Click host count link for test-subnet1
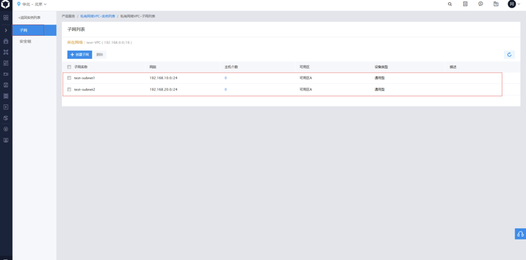 tap(226, 78)
